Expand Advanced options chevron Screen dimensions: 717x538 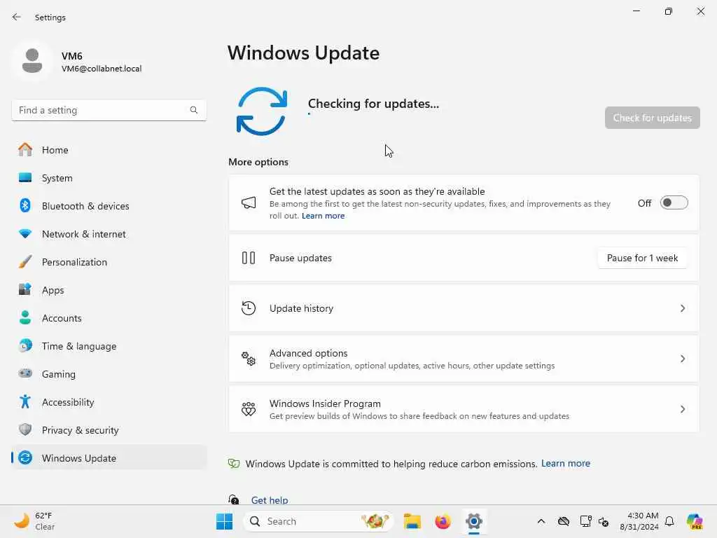coord(682,359)
